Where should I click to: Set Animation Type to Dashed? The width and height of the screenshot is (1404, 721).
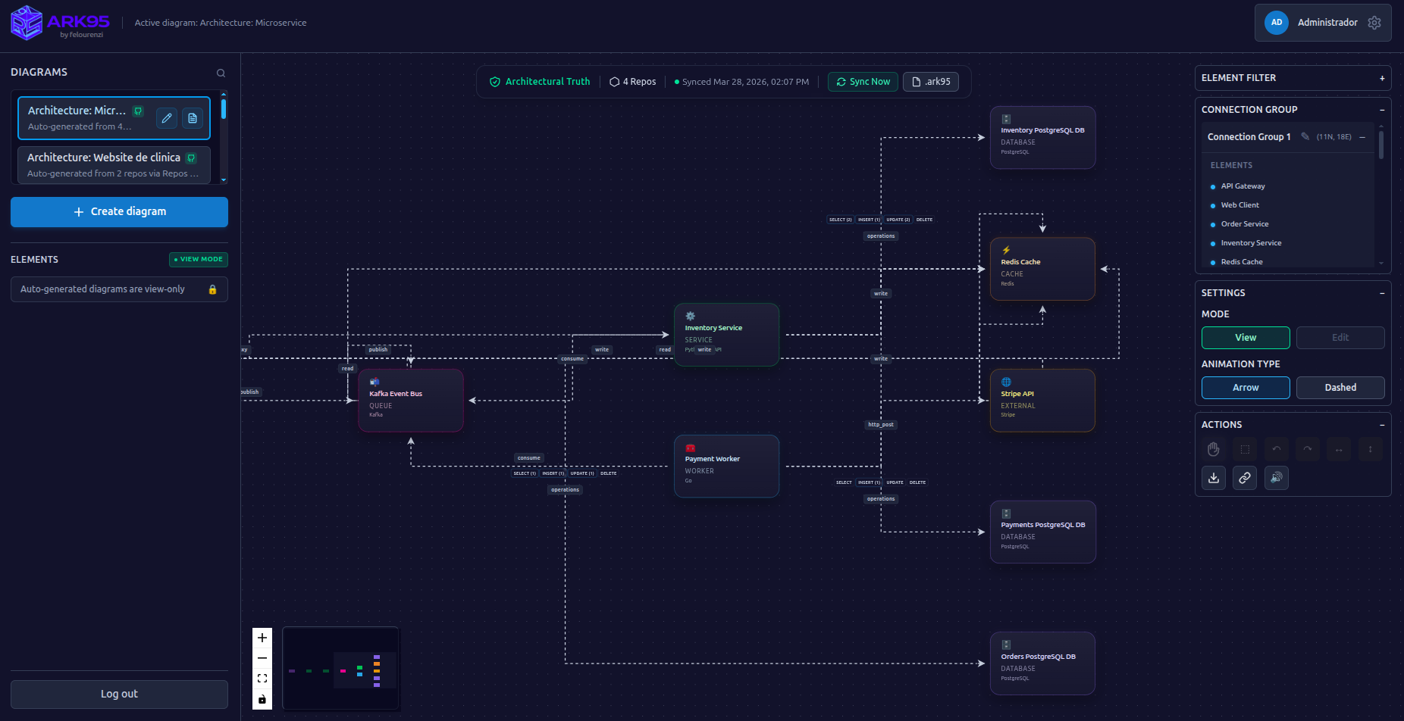(x=1340, y=387)
